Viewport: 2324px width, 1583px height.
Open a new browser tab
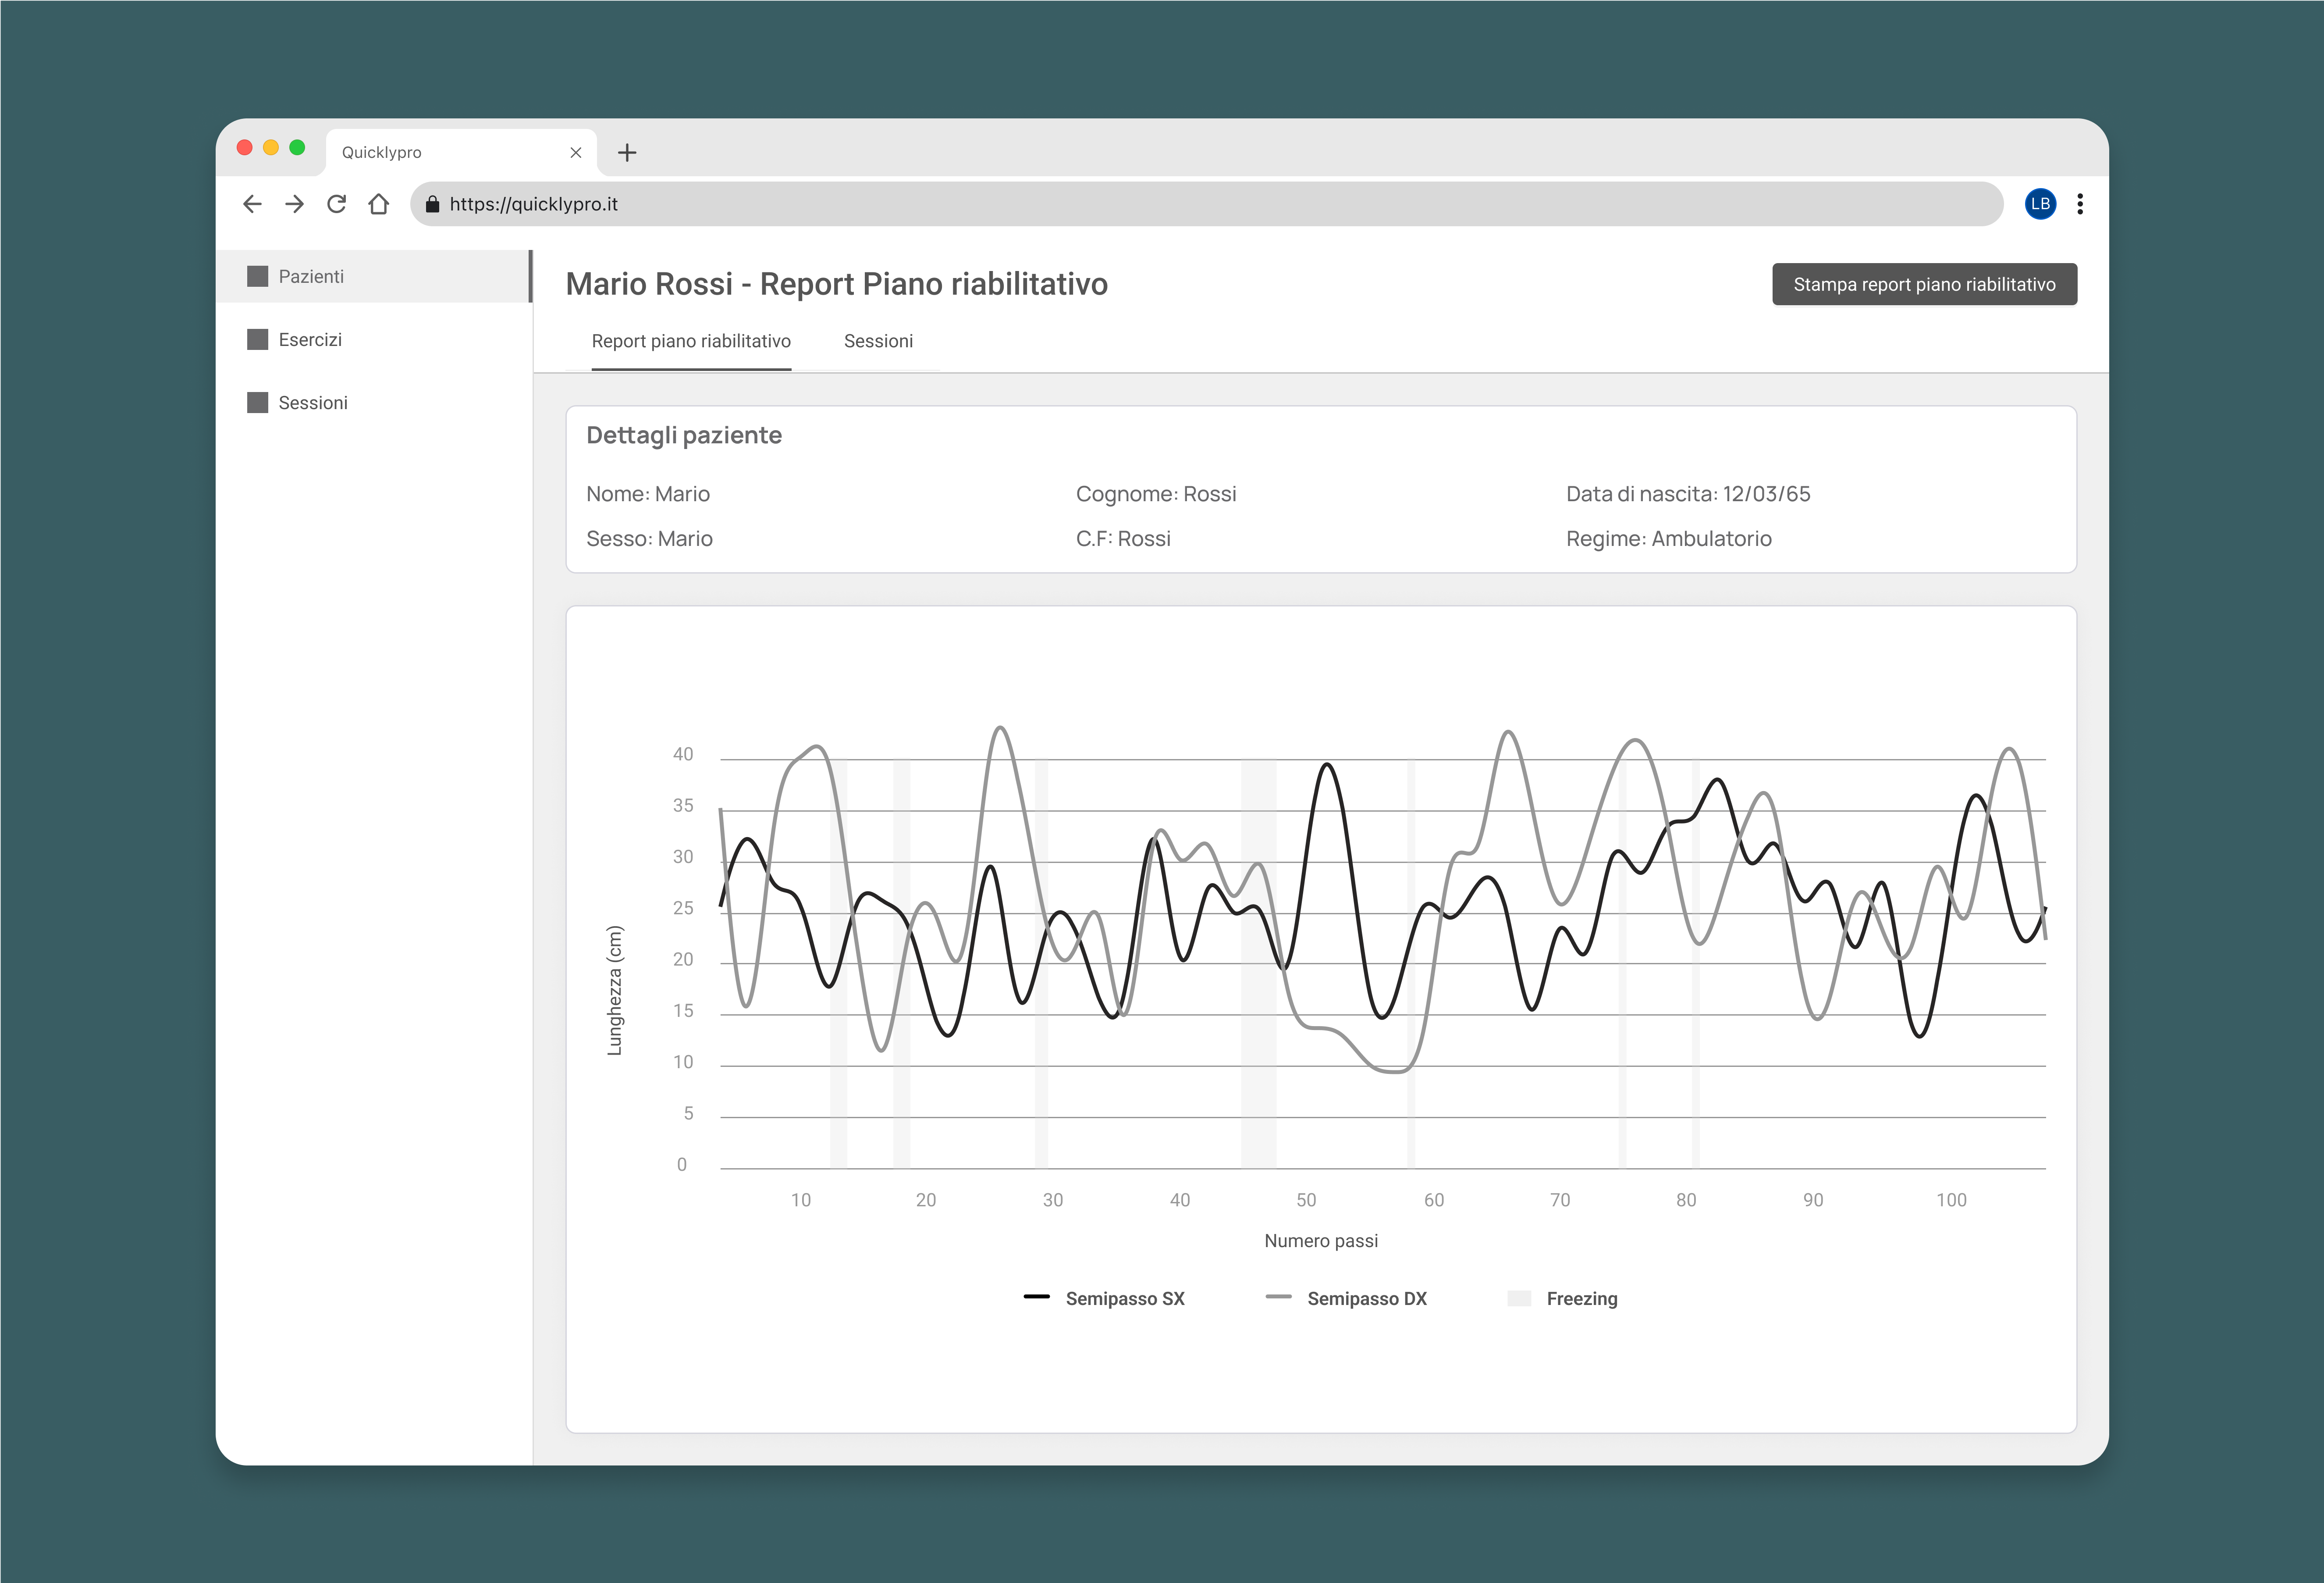[x=627, y=152]
